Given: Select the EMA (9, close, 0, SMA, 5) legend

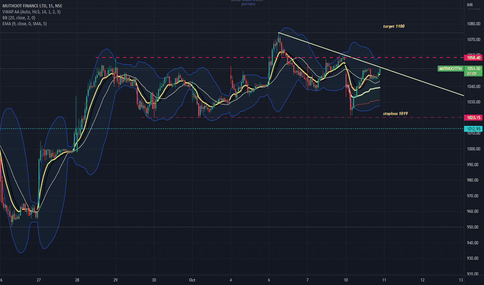Looking at the screenshot, I should tap(25, 24).
